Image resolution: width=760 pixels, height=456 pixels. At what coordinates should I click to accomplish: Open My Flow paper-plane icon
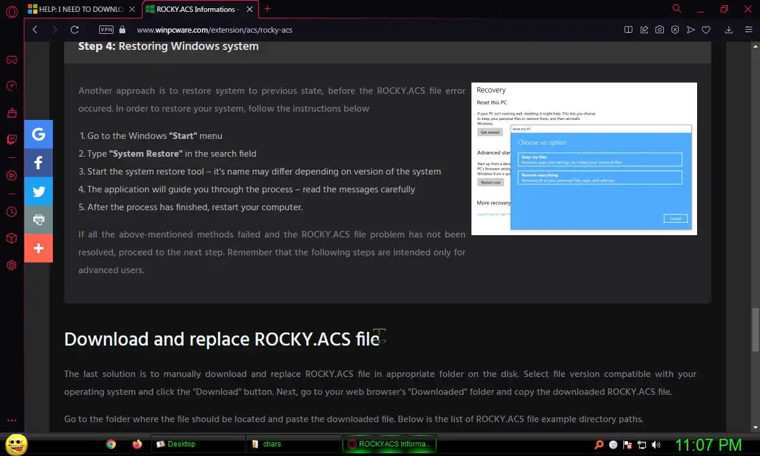[691, 30]
